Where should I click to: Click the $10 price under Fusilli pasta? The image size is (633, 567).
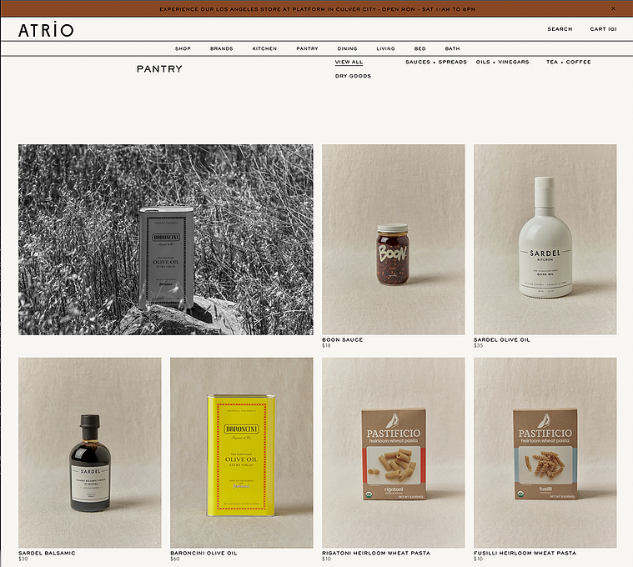[478, 559]
